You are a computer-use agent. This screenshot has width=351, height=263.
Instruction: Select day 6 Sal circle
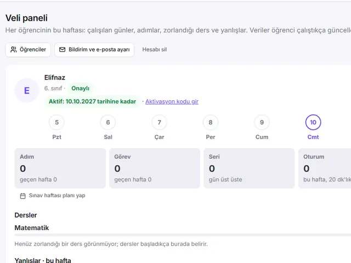[x=108, y=122]
